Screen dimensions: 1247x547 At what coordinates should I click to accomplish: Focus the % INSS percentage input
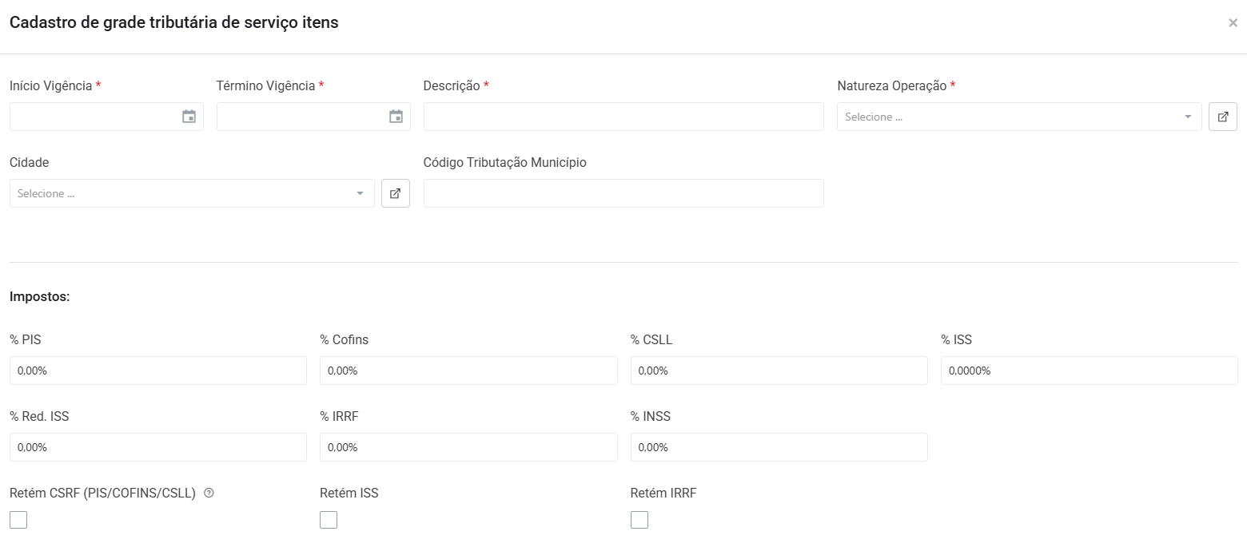(779, 447)
